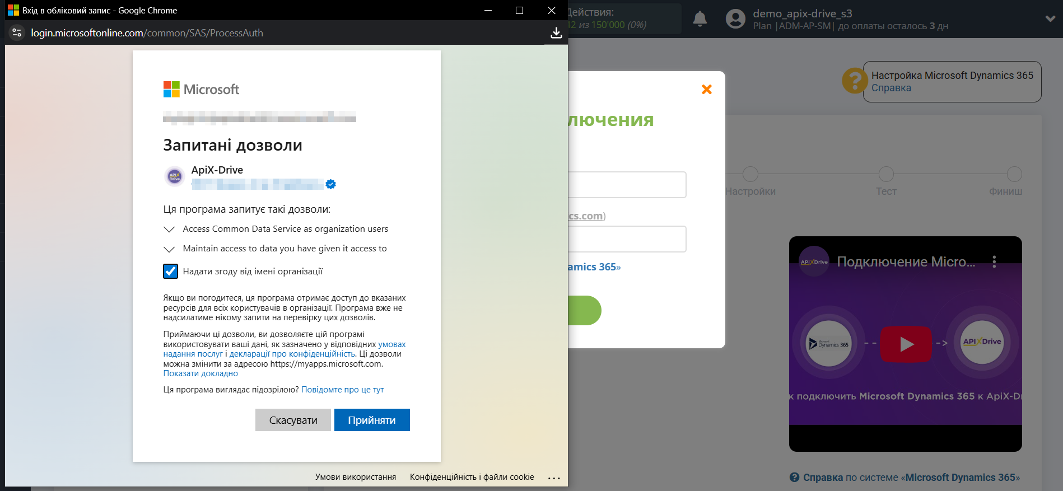The height and width of the screenshot is (491, 1063).
Task: Expand the account dropdown chevron
Action: click(x=1050, y=18)
